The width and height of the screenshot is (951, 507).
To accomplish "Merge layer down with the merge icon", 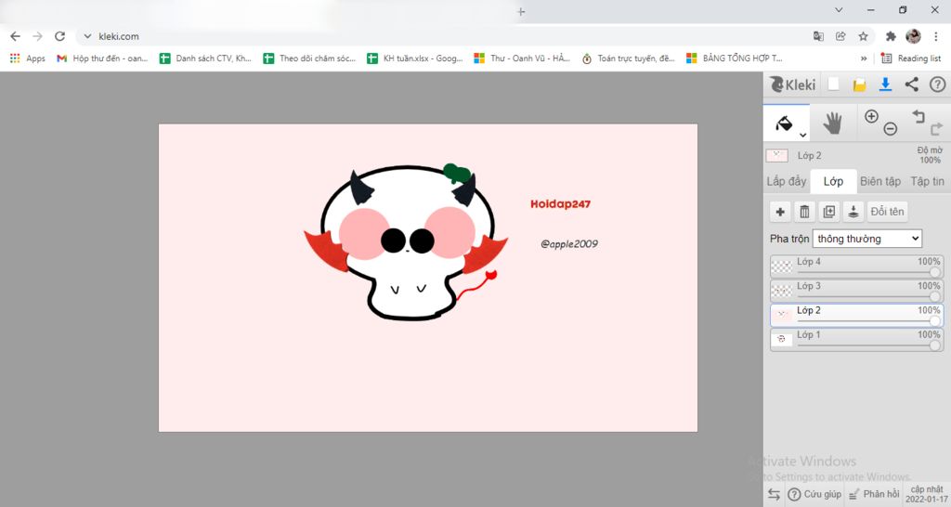I will point(853,212).
